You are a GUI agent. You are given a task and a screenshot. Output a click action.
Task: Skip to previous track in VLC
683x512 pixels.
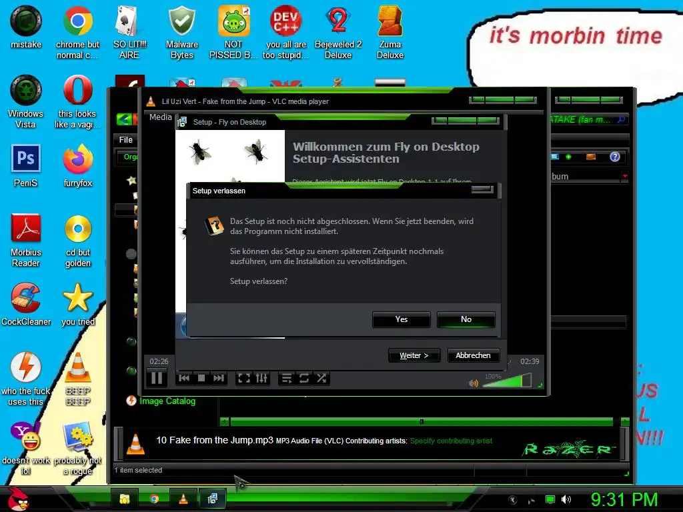184,378
